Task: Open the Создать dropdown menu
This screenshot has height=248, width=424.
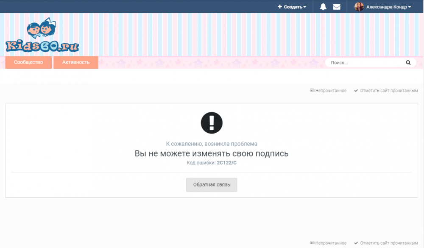Action: (292, 6)
